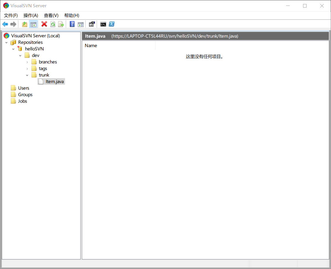This screenshot has height=269, width=331.
Task: Click the Export List icon
Action: (61, 24)
